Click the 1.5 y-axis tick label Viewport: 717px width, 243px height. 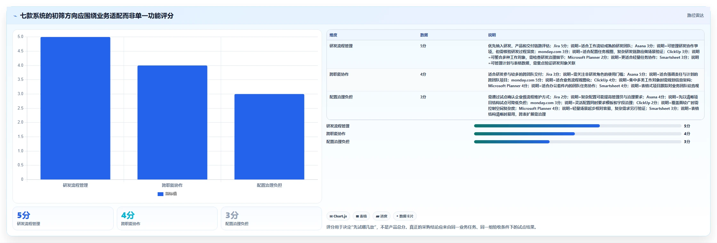20,137
